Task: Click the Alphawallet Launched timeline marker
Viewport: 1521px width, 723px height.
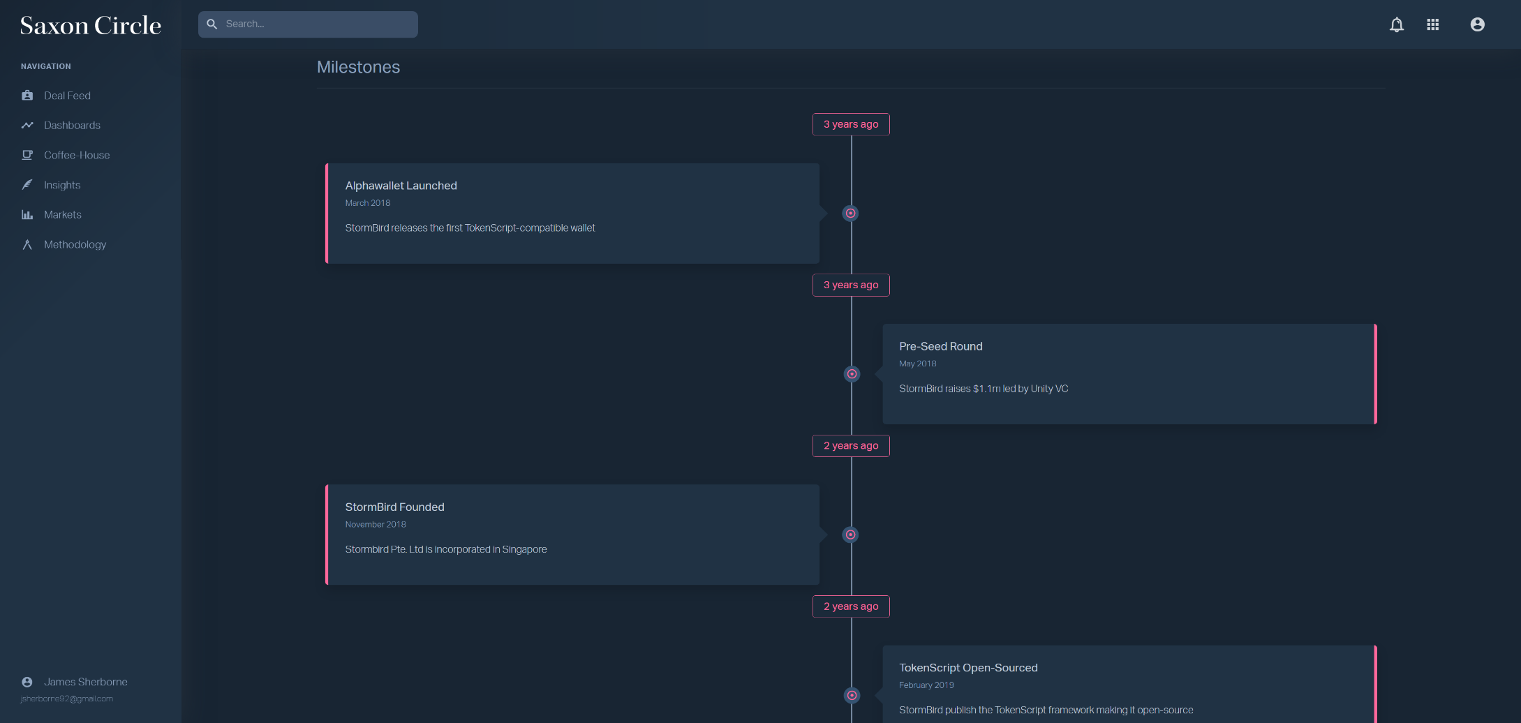Action: point(850,214)
